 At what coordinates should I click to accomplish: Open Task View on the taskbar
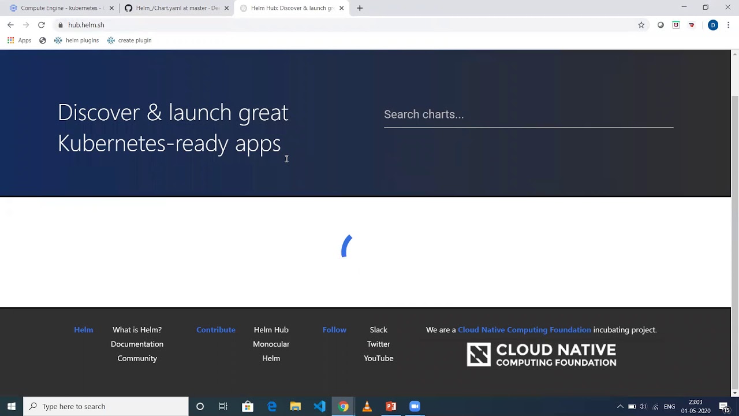(x=223, y=406)
